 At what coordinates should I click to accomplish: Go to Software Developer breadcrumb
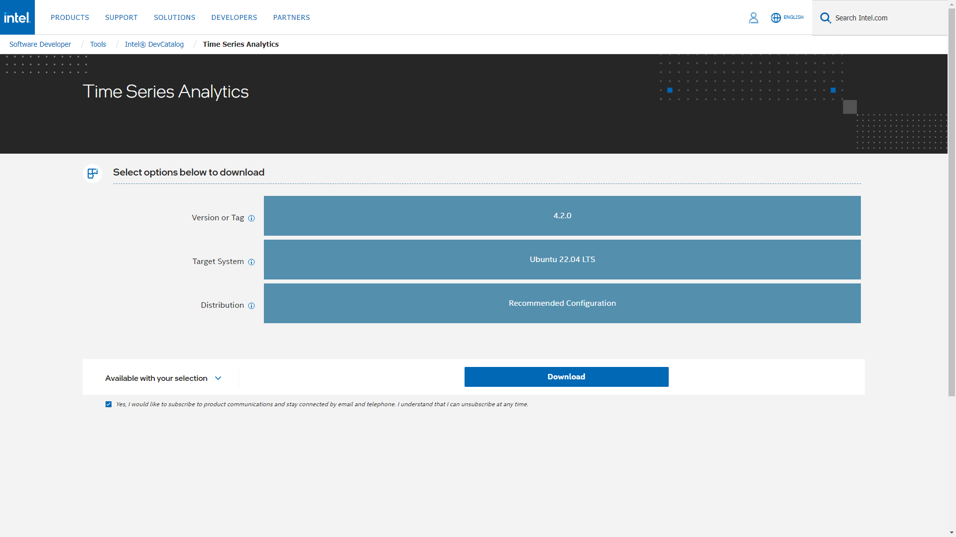pos(40,44)
